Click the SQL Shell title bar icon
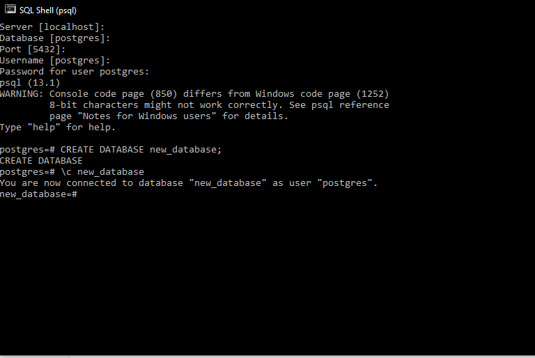 point(10,10)
